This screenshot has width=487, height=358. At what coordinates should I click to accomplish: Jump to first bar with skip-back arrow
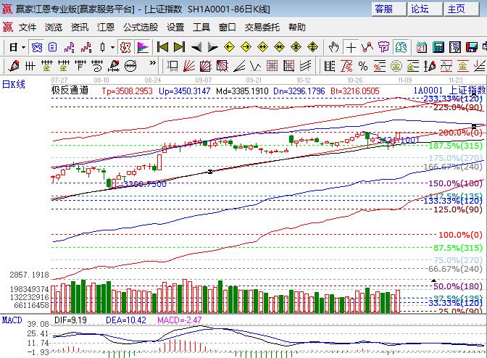163,47
